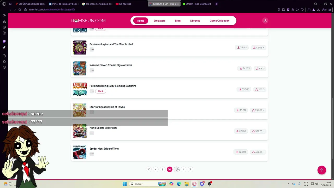
Task: Click the Hack tag on Pokémon Rising Ruby
Action: (x=100, y=91)
